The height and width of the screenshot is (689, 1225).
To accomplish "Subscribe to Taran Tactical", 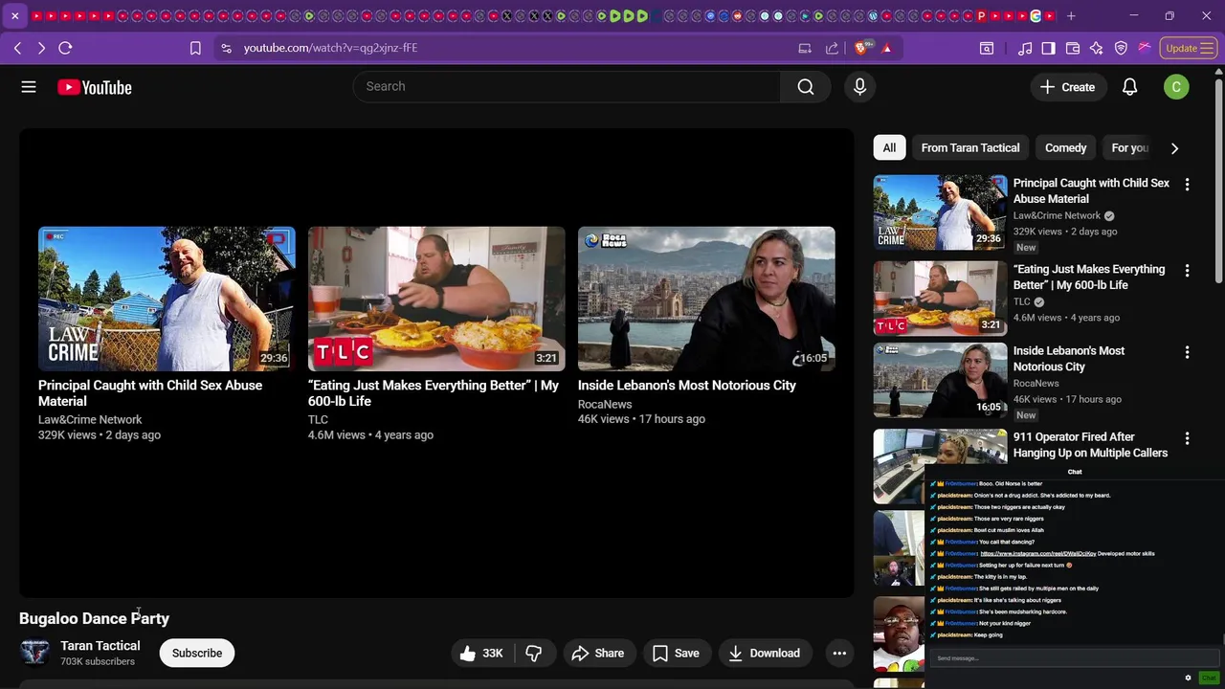I will point(197,654).
